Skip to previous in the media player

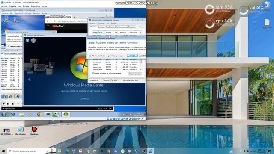pyautogui.click(x=18, y=104)
